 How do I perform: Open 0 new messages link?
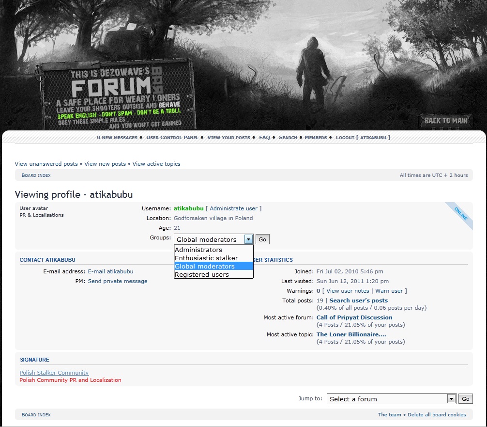point(117,138)
